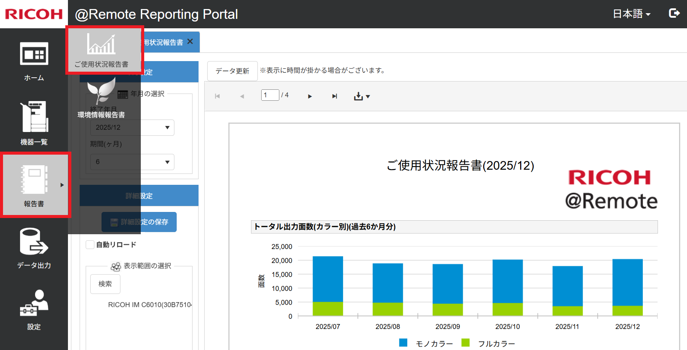This screenshot has width=687, height=350.
Task: Click the データ更新 button
Action: 233,71
